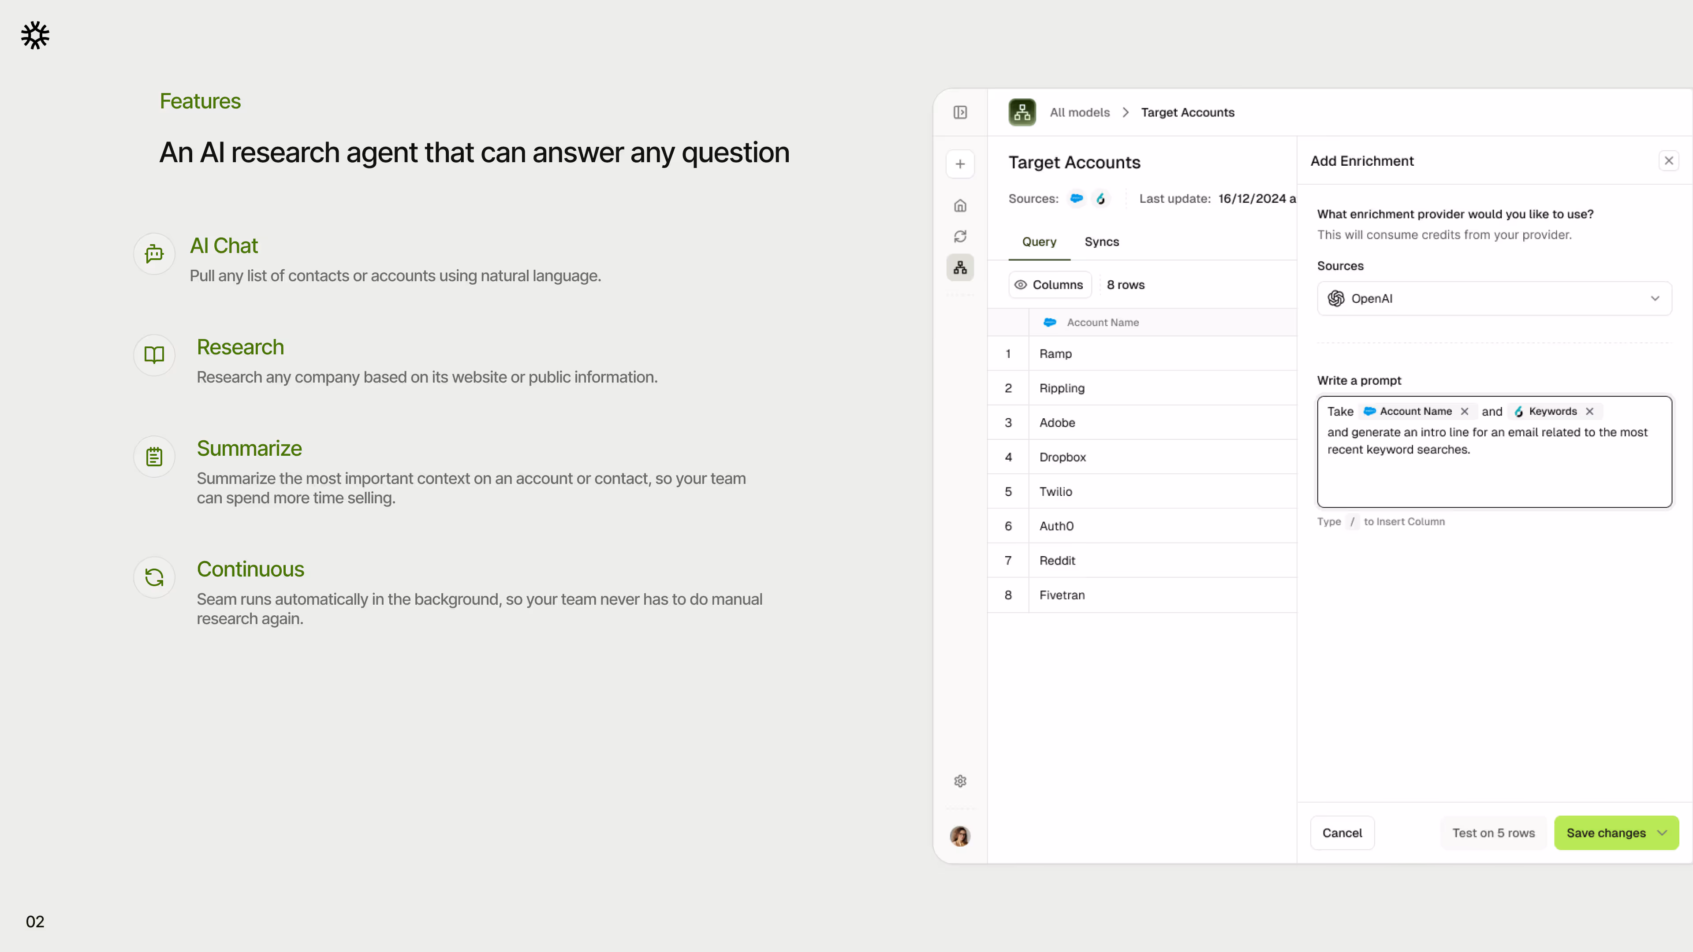Close the Add Enrichment panel
The image size is (1693, 952).
click(x=1669, y=161)
